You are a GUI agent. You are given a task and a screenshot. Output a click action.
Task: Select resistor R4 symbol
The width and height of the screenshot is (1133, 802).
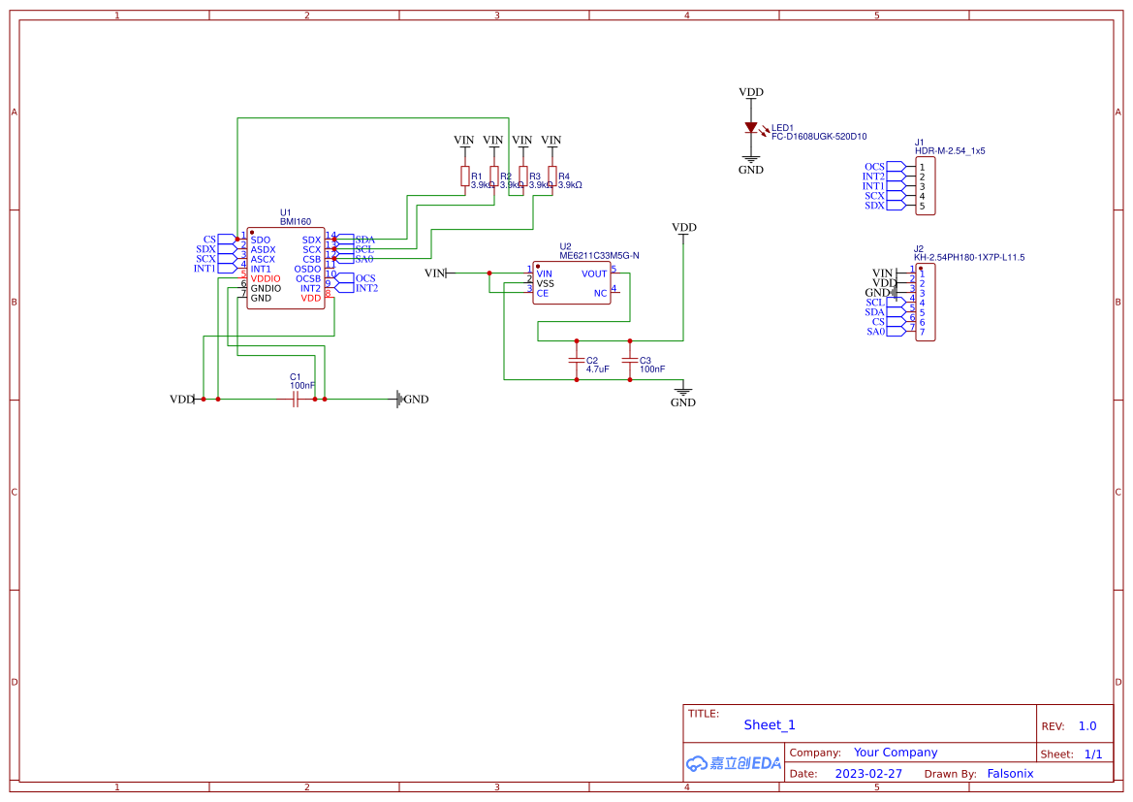tap(552, 176)
